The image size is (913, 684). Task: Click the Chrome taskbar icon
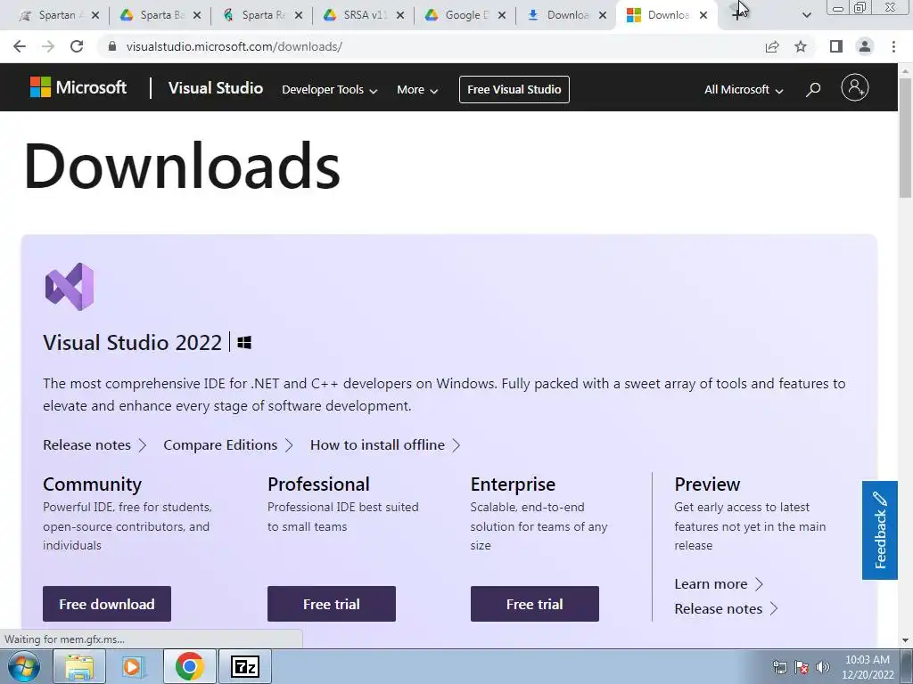tap(189, 666)
